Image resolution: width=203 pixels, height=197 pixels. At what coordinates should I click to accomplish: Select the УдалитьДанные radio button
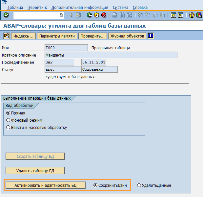coord(139,185)
